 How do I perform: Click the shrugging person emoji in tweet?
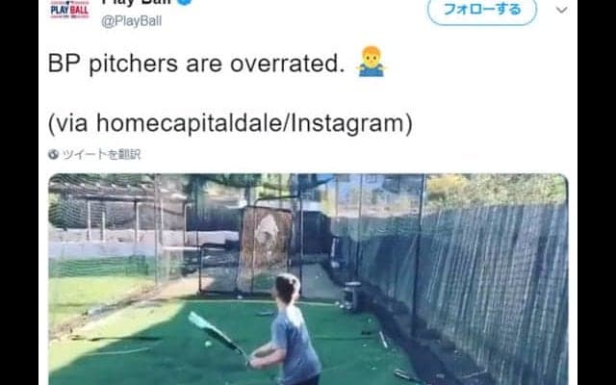pyautogui.click(x=371, y=62)
